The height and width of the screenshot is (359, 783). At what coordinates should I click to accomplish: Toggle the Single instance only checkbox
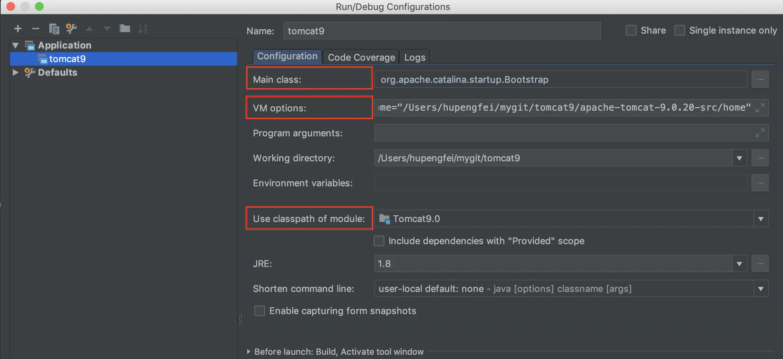[679, 30]
